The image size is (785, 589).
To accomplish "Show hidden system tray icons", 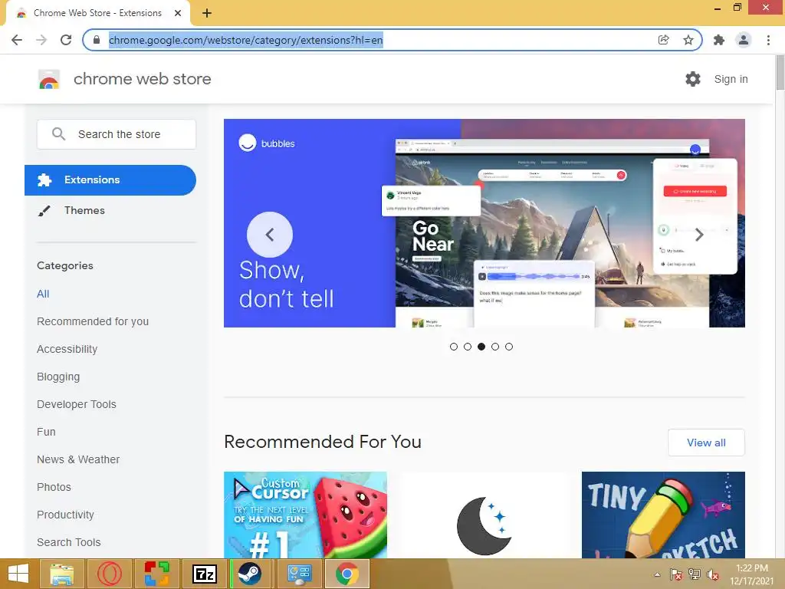I will tap(657, 574).
